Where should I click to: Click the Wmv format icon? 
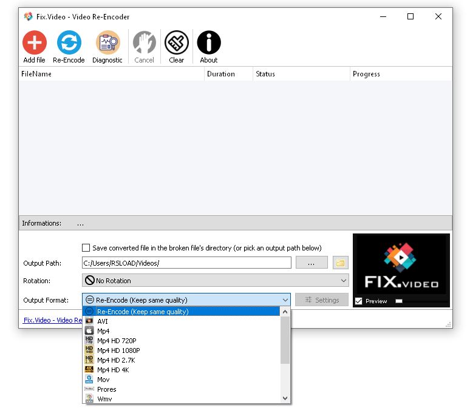tap(89, 398)
